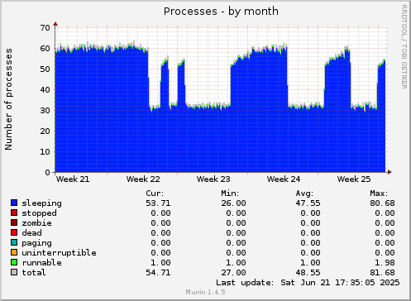Click the 'Last update' timestamp line
The height and width of the screenshot is (301, 411).
(308, 283)
